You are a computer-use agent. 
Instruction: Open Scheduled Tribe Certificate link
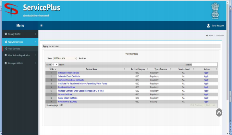(x=68, y=73)
